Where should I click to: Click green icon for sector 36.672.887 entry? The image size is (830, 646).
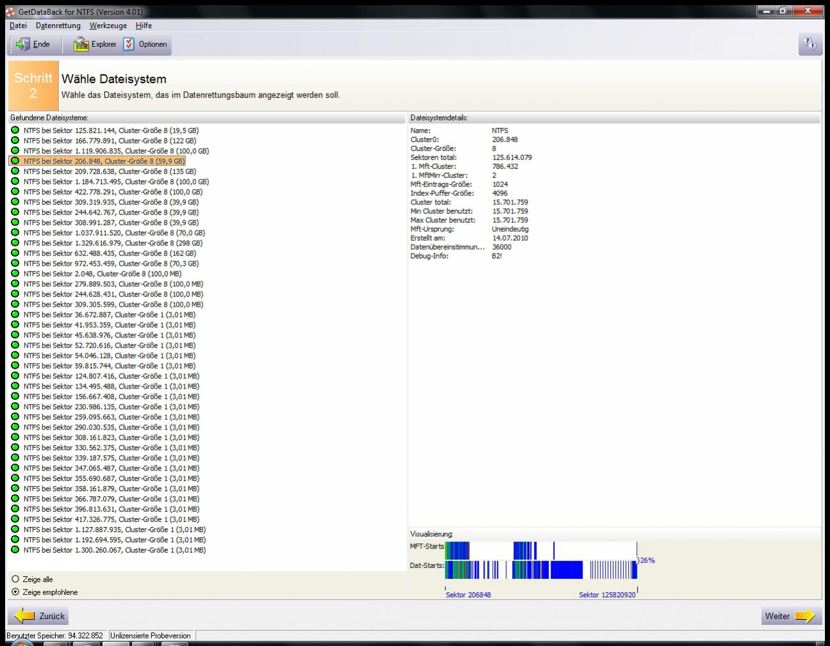(15, 314)
